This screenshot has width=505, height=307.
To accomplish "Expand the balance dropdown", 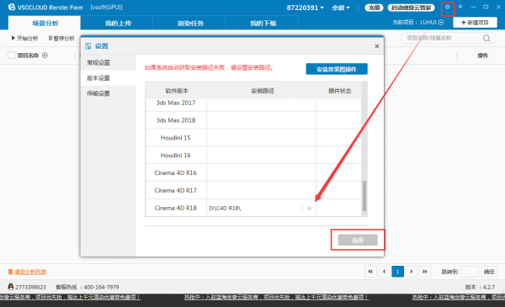I will click(341, 8).
